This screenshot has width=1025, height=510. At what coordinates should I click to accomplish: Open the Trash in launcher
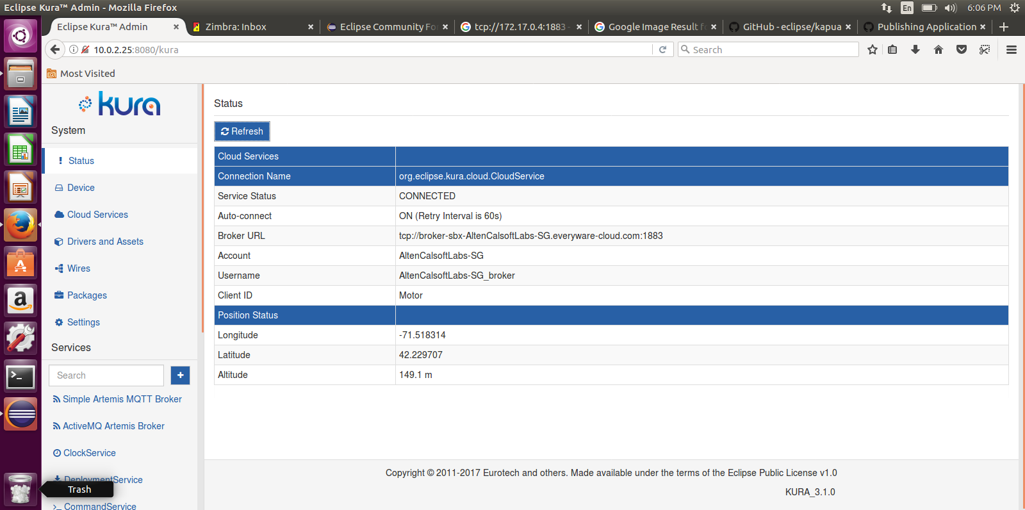[20, 489]
